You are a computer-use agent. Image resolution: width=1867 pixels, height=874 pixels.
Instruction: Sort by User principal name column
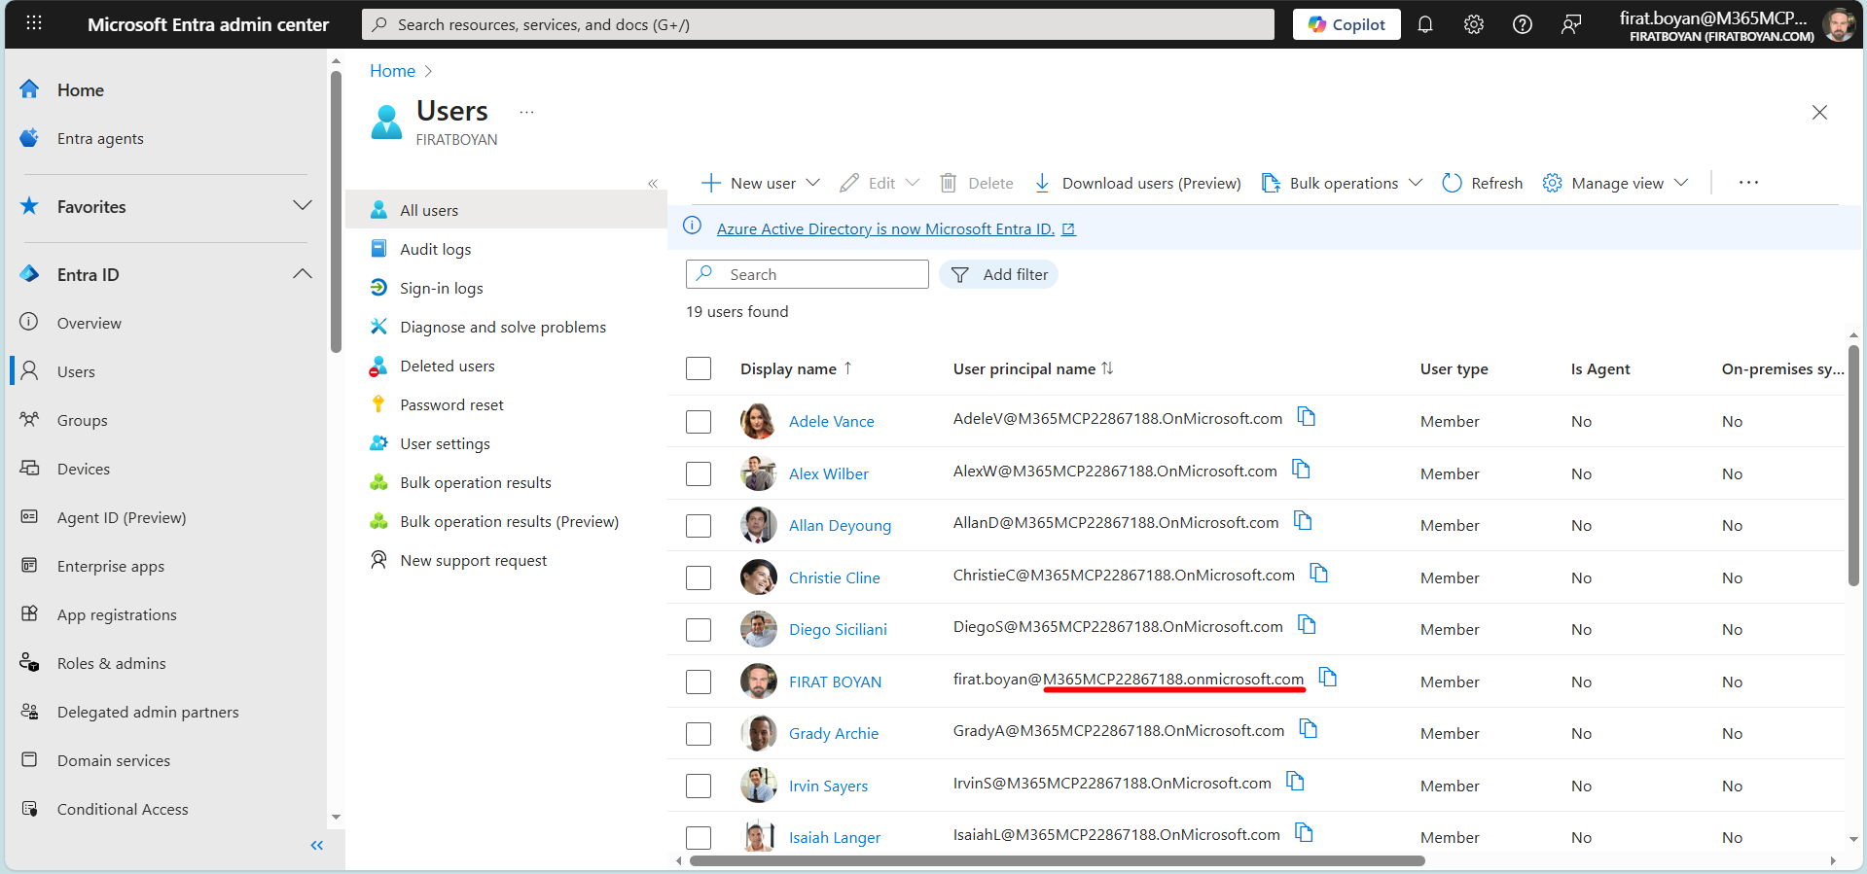click(1033, 369)
